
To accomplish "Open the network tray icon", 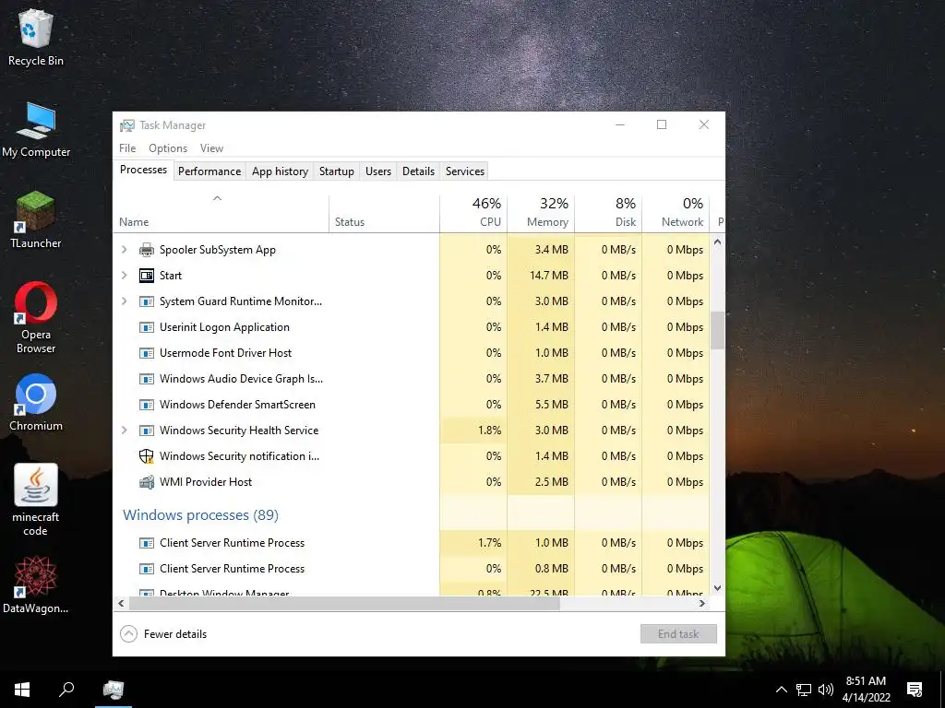I will pyautogui.click(x=804, y=690).
